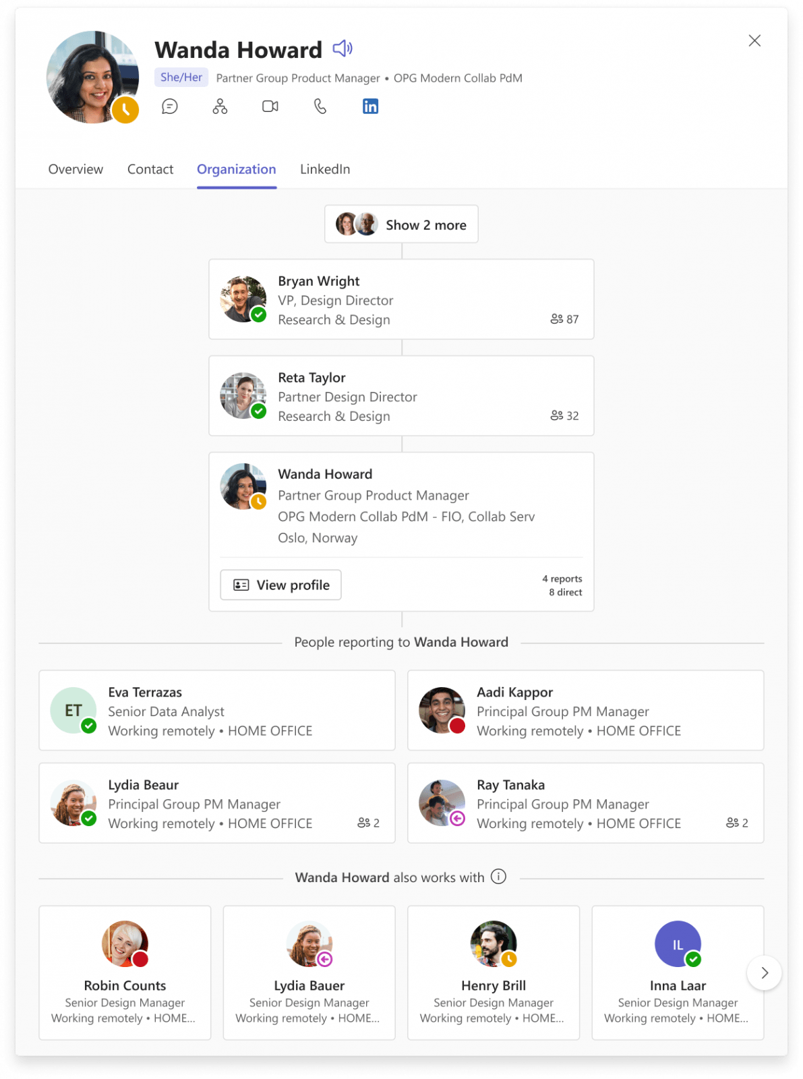Open the LinkedIn profile icon

371,107
